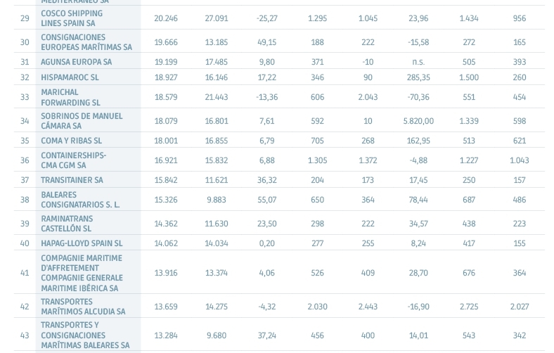Click the HAPAG-LLOYD SPAIN SL entry
This screenshot has width=554, height=353.
coord(81,243)
